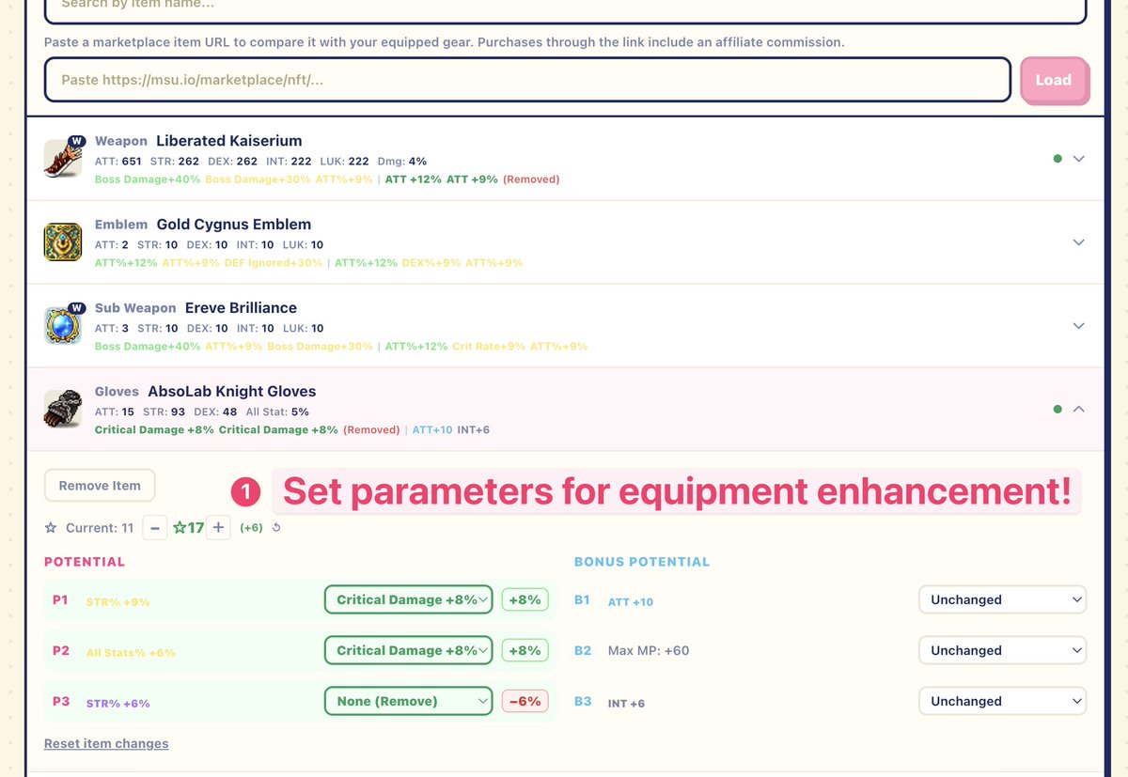Click the P3 −6% badge

pos(525,701)
